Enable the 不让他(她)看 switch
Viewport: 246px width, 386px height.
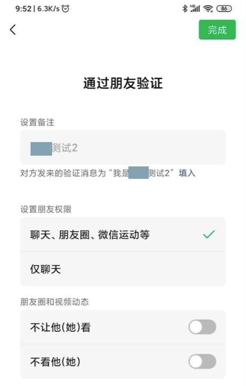pos(202,327)
